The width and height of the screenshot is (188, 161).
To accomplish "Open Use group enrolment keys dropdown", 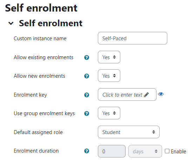I will point(109,113).
